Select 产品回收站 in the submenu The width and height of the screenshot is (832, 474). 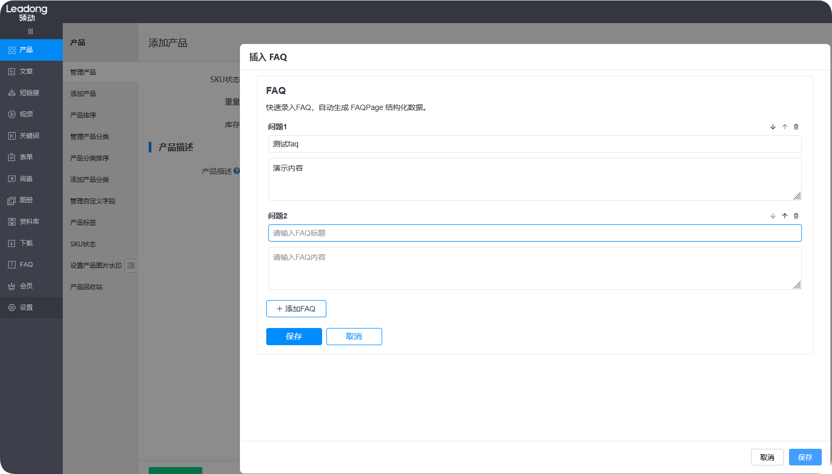pyautogui.click(x=100, y=287)
